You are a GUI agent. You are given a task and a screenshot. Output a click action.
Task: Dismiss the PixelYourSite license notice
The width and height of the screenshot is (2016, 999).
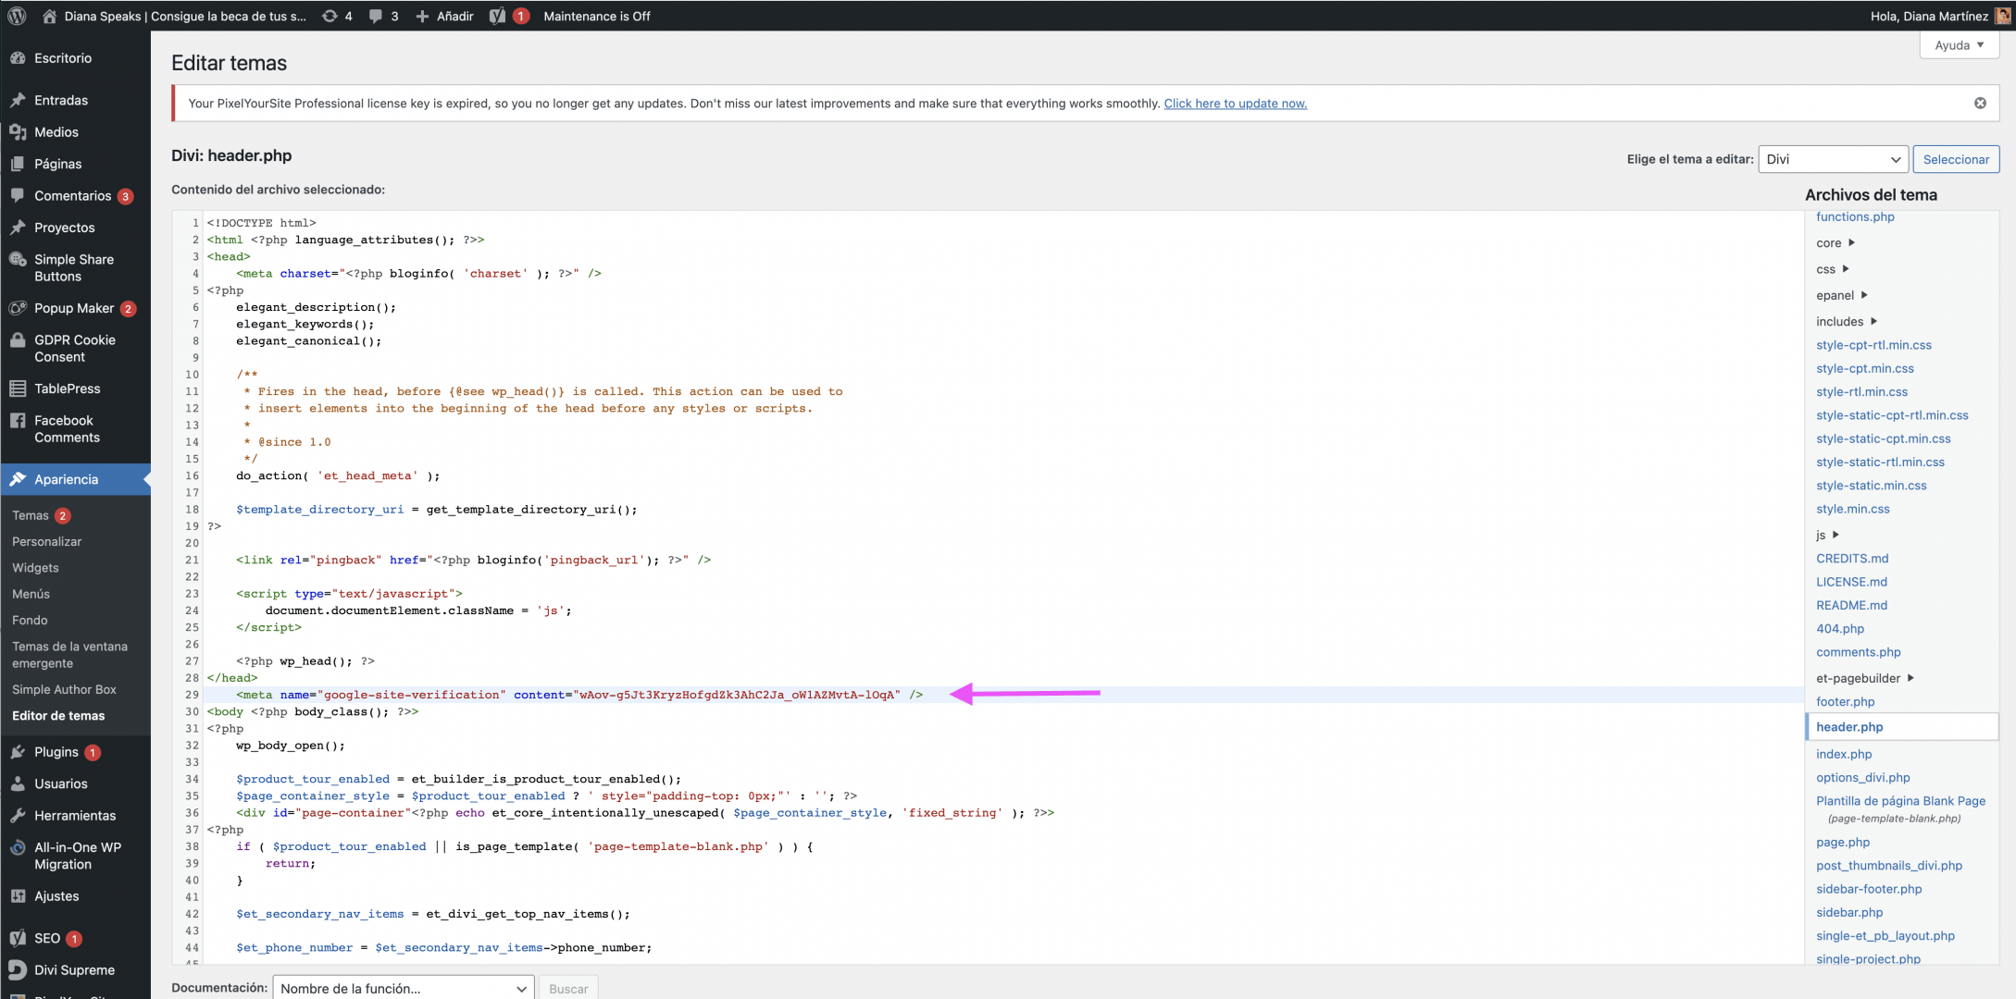1980,103
